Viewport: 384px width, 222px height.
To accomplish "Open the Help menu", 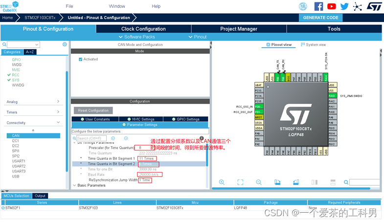I will [x=156, y=6].
